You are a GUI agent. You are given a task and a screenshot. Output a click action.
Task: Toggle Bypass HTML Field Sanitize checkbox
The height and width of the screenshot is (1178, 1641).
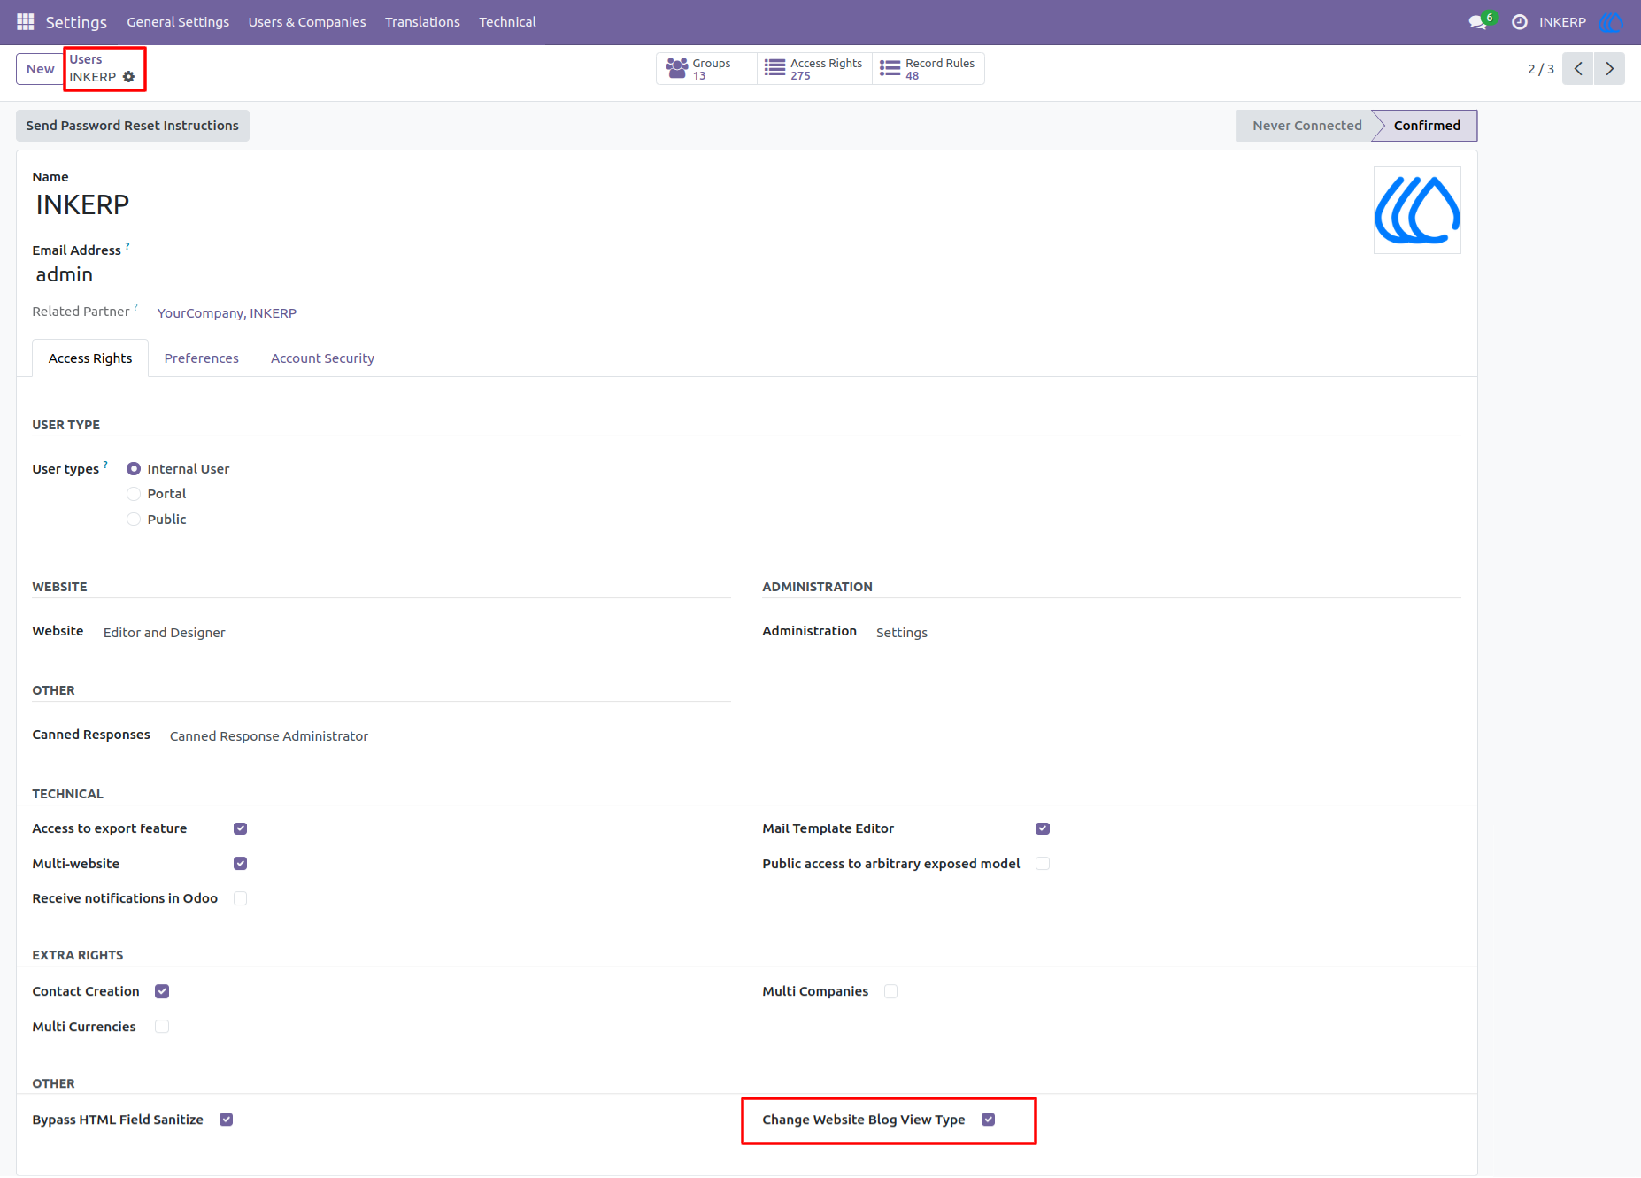[227, 1120]
